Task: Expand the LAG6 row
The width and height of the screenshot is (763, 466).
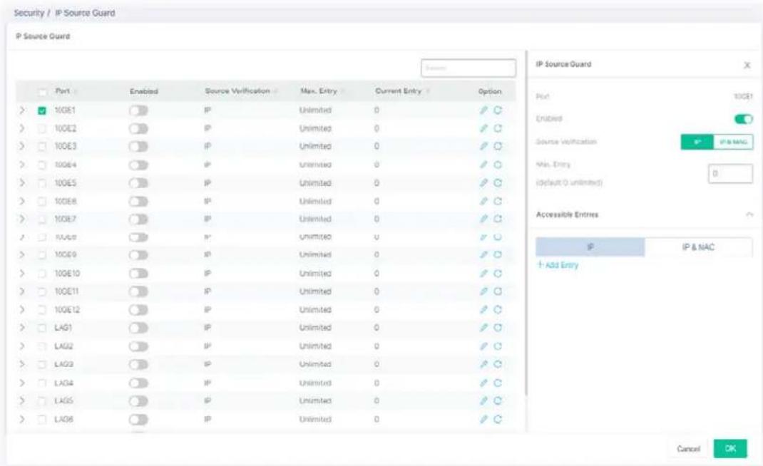Action: (22, 419)
